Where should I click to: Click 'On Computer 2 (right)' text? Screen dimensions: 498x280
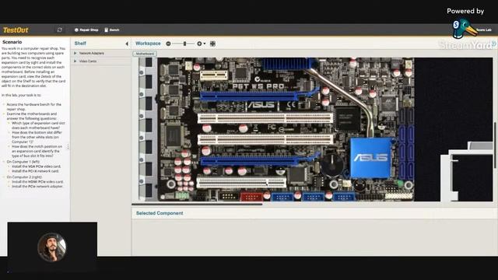[24, 177]
